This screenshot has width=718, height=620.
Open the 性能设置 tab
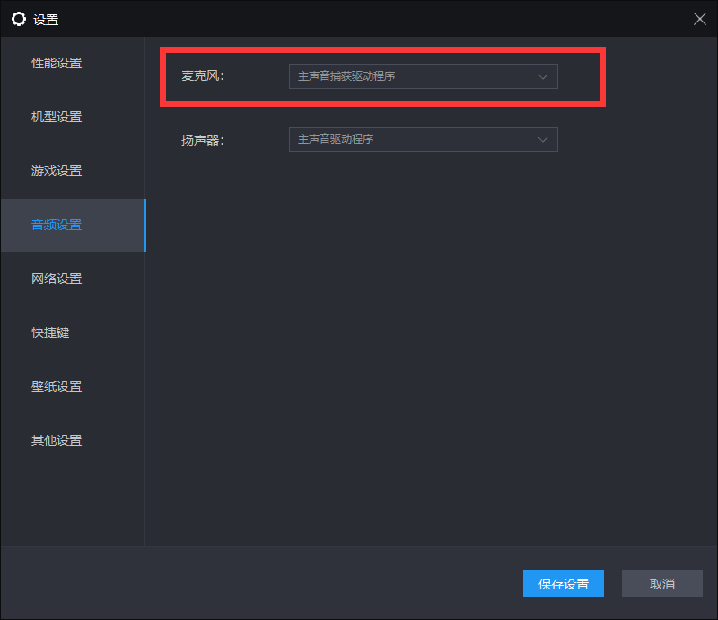57,63
